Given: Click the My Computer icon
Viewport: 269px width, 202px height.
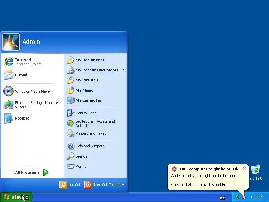Looking at the screenshot, I should [x=70, y=100].
